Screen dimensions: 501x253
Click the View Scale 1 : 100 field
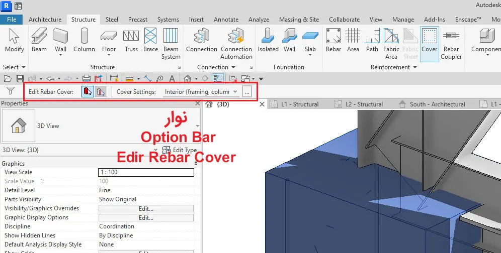[146, 172]
